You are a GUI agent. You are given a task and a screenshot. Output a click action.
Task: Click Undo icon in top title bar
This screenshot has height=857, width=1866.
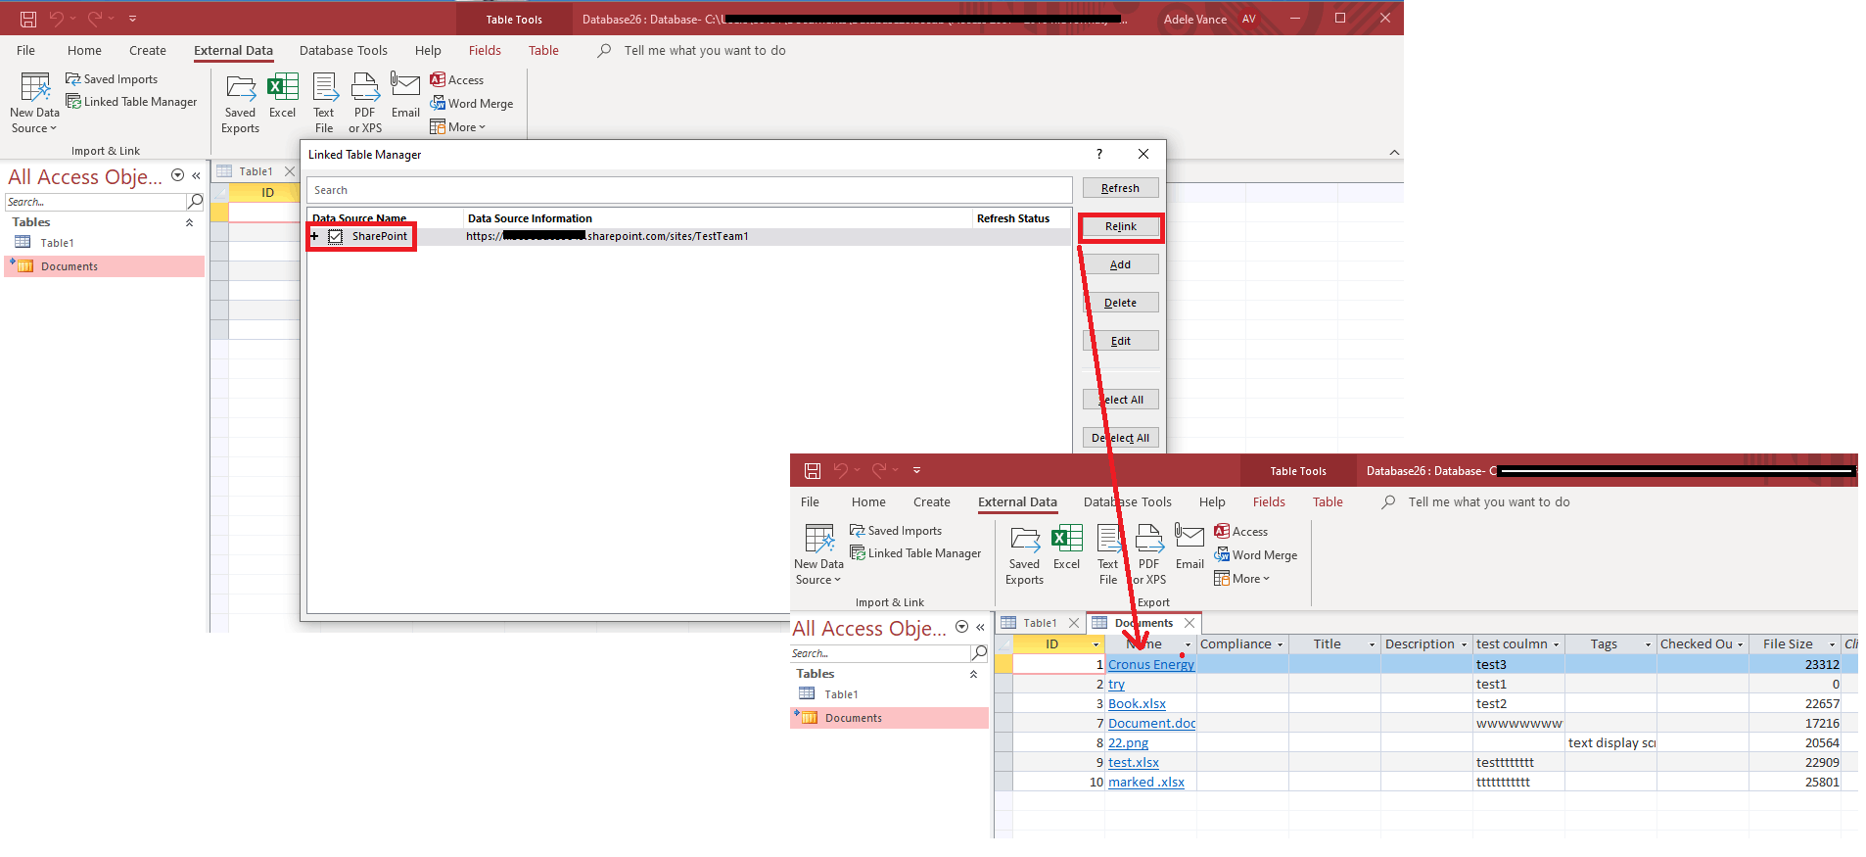[57, 19]
